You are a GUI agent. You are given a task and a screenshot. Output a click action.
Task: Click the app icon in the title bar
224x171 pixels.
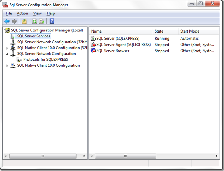(x=5, y=5)
